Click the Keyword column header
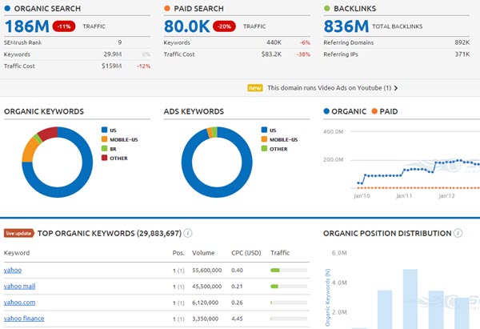The width and height of the screenshot is (480, 329). point(17,253)
